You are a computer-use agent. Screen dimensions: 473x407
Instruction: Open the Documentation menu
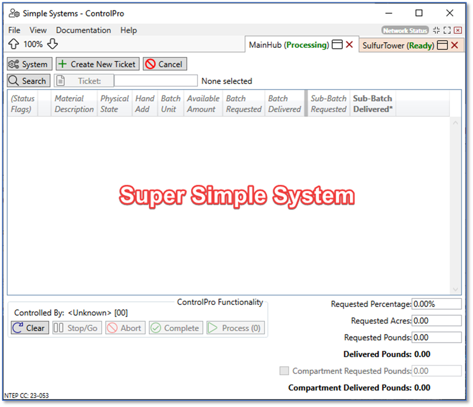(x=83, y=30)
